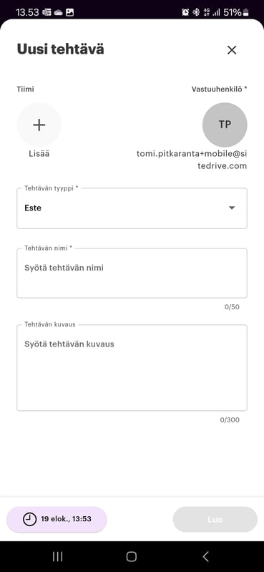Tap the Bluetooth icon in status bar
Screen dimensions: 264x572
(x=196, y=12)
